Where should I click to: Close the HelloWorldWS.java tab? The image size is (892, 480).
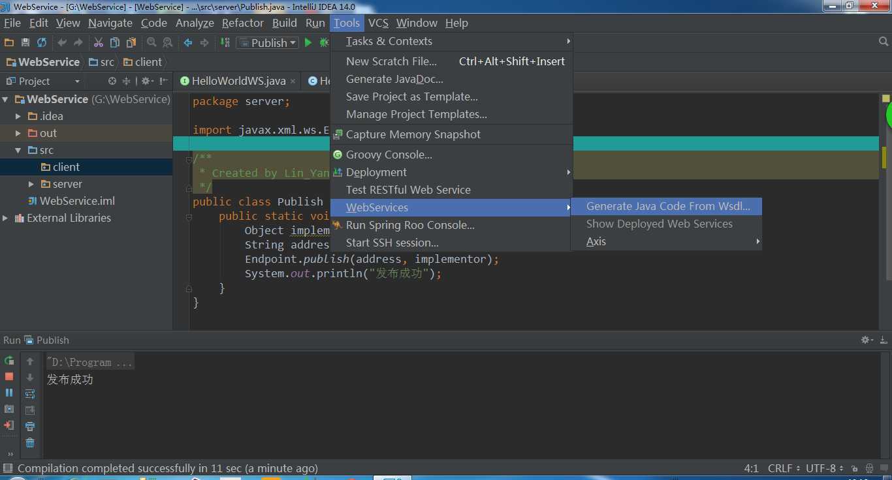[x=293, y=81]
